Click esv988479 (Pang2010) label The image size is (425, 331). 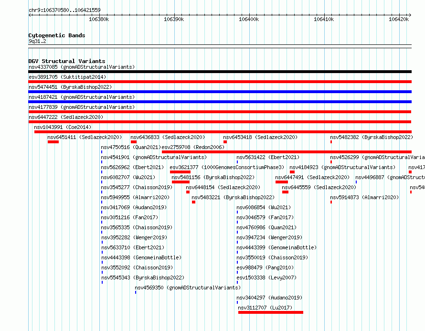(x=265, y=267)
